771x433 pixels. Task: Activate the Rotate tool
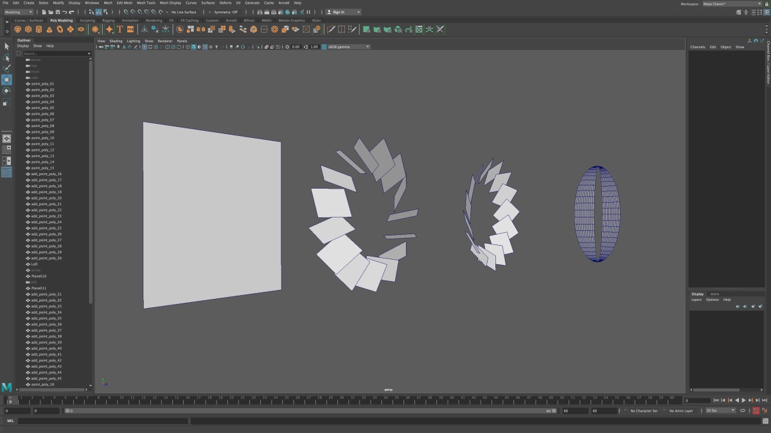(6, 90)
